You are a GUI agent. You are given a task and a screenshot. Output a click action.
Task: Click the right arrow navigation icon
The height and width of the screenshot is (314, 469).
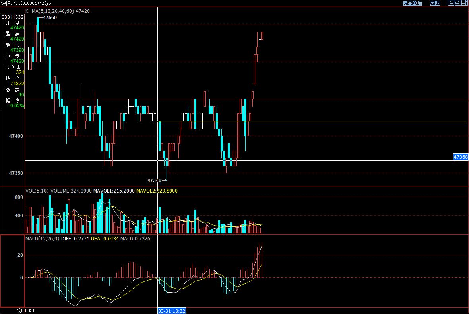click(458, 3)
